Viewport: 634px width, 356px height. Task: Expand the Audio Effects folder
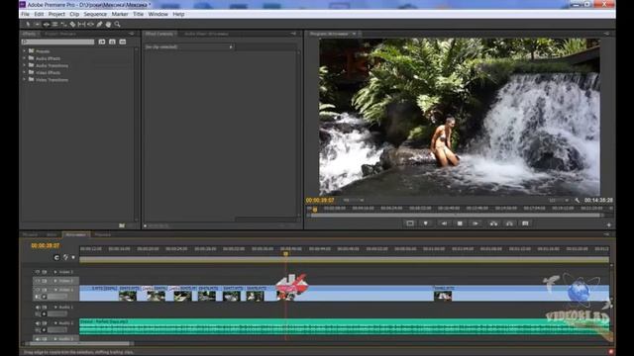click(x=24, y=58)
